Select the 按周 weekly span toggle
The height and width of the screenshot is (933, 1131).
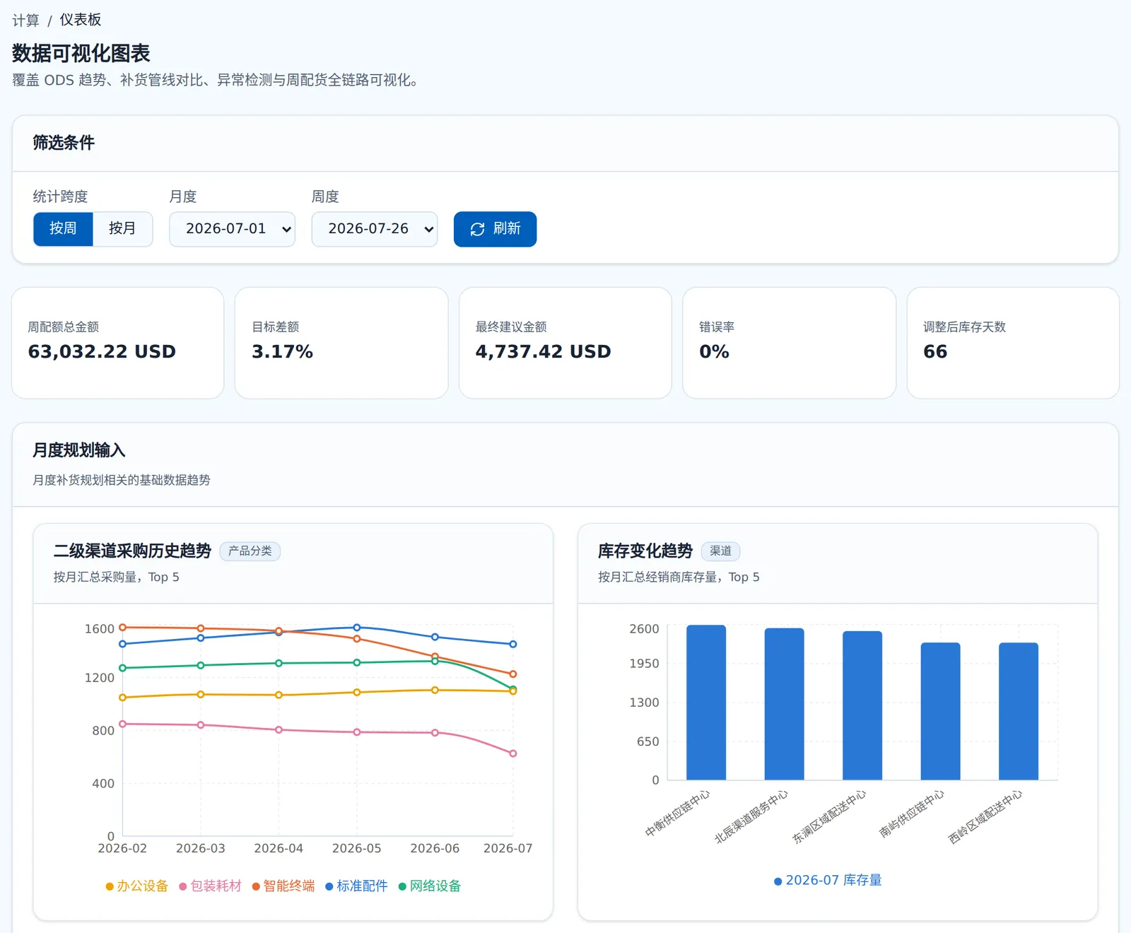point(63,229)
